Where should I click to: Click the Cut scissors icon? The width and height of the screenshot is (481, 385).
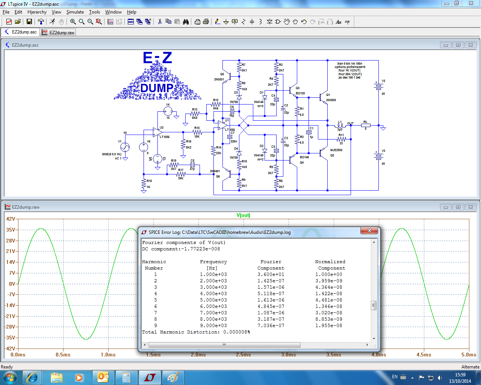tap(160, 22)
